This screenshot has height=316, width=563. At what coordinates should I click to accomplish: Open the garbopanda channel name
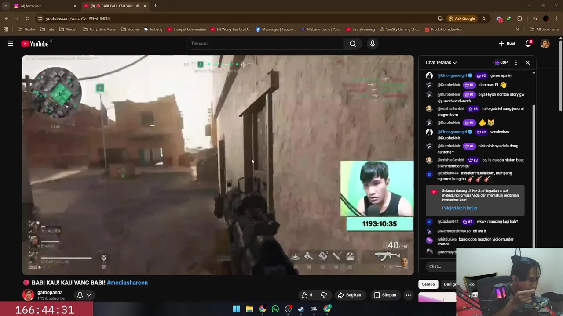50,292
